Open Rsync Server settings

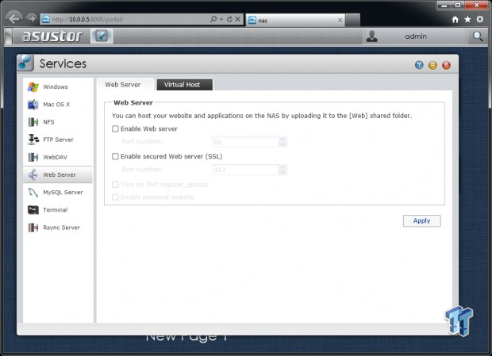58,228
